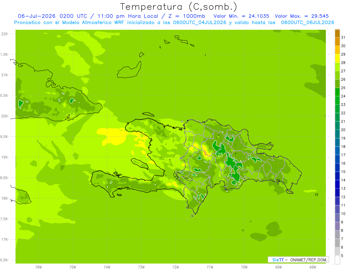Screen dimensions: 351x271
Task: Click the '68W' longitude axis label
Action: click(x=313, y=267)
